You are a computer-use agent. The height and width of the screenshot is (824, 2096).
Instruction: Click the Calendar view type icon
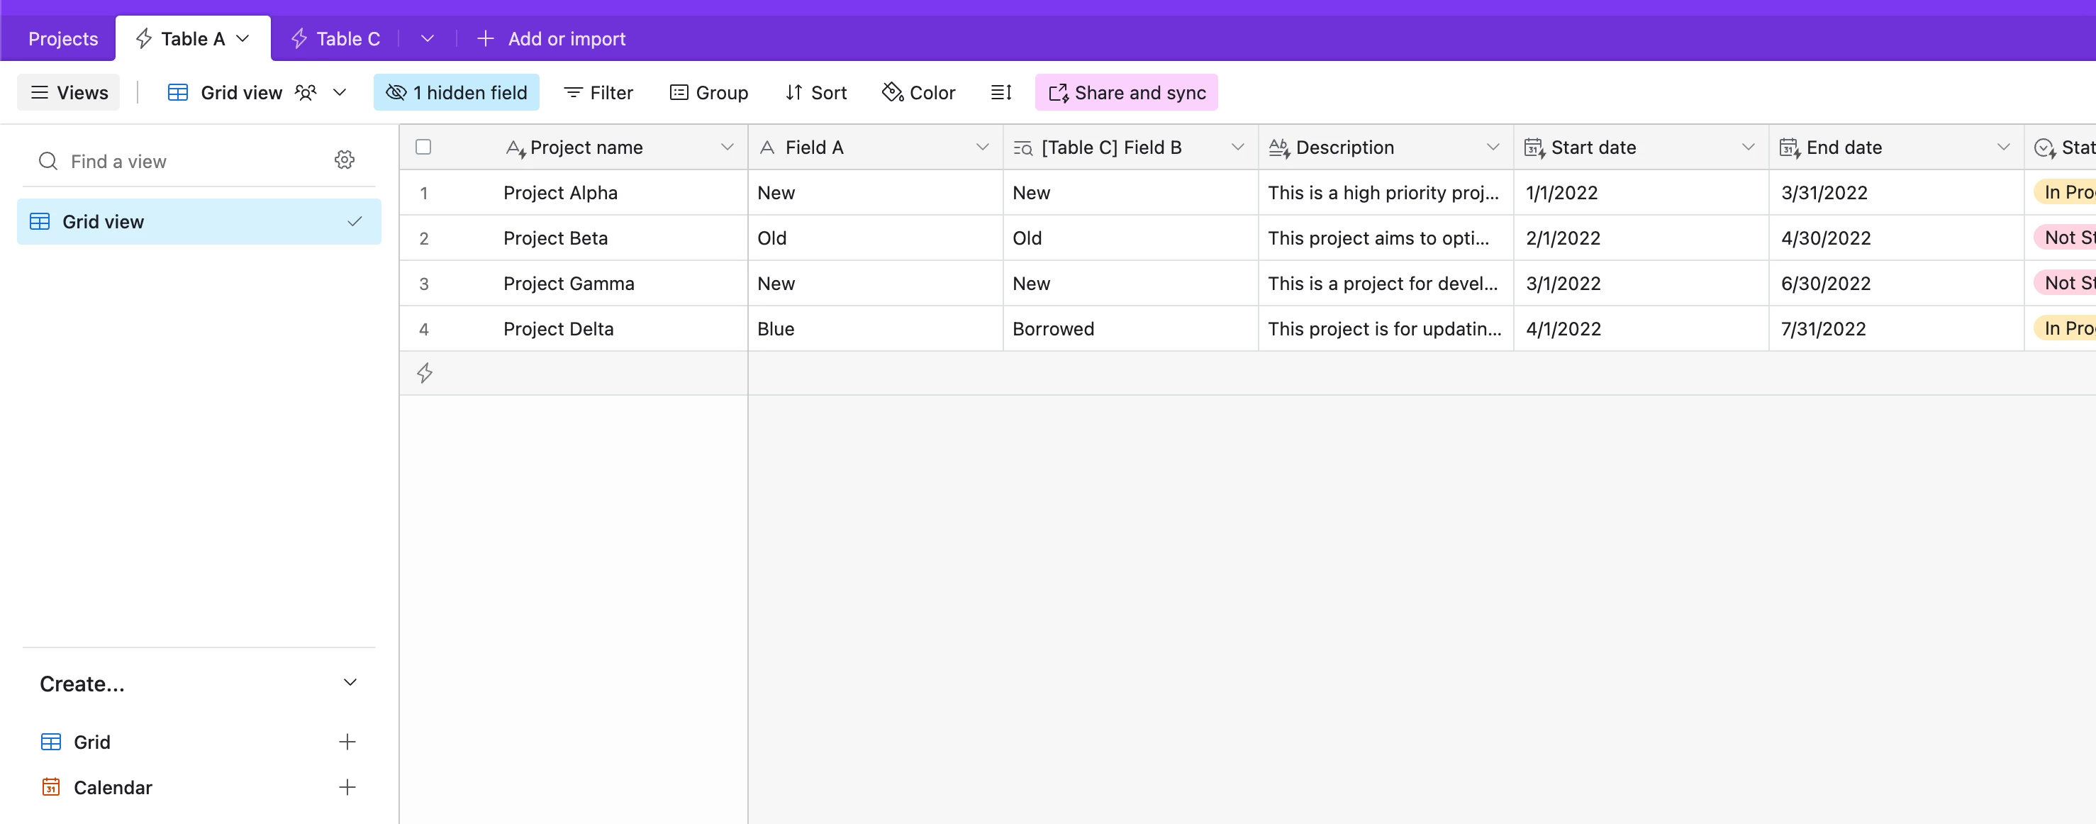[50, 787]
